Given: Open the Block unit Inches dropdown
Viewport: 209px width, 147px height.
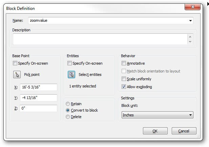Looking at the screenshot, I should click(x=158, y=115).
